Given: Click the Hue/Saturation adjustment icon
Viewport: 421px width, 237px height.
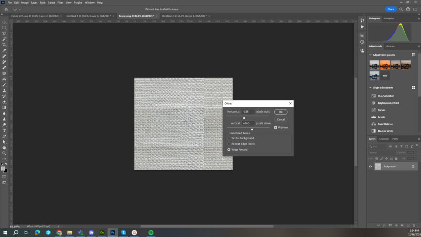Looking at the screenshot, I should tap(373, 96).
